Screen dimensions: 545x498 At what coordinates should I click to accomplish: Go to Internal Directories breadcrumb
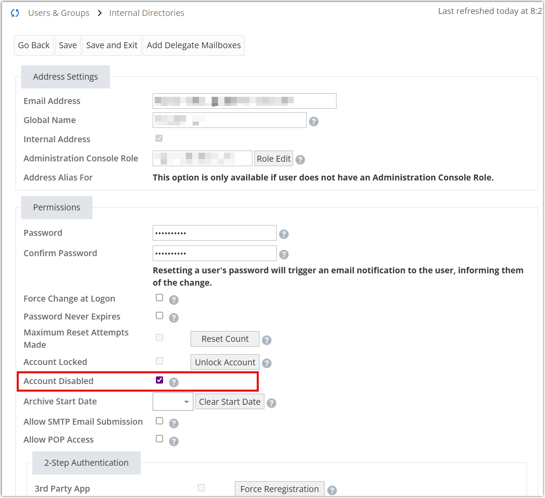click(147, 13)
